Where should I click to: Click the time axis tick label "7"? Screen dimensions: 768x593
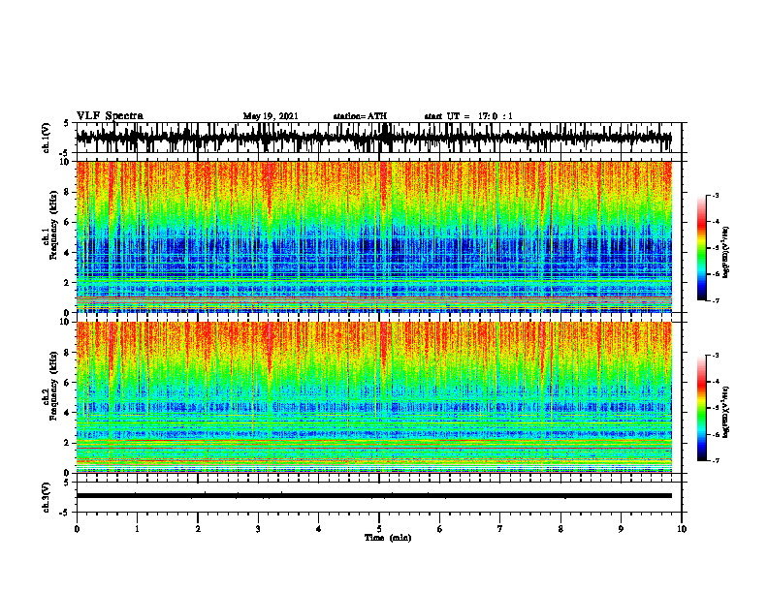pos(500,529)
